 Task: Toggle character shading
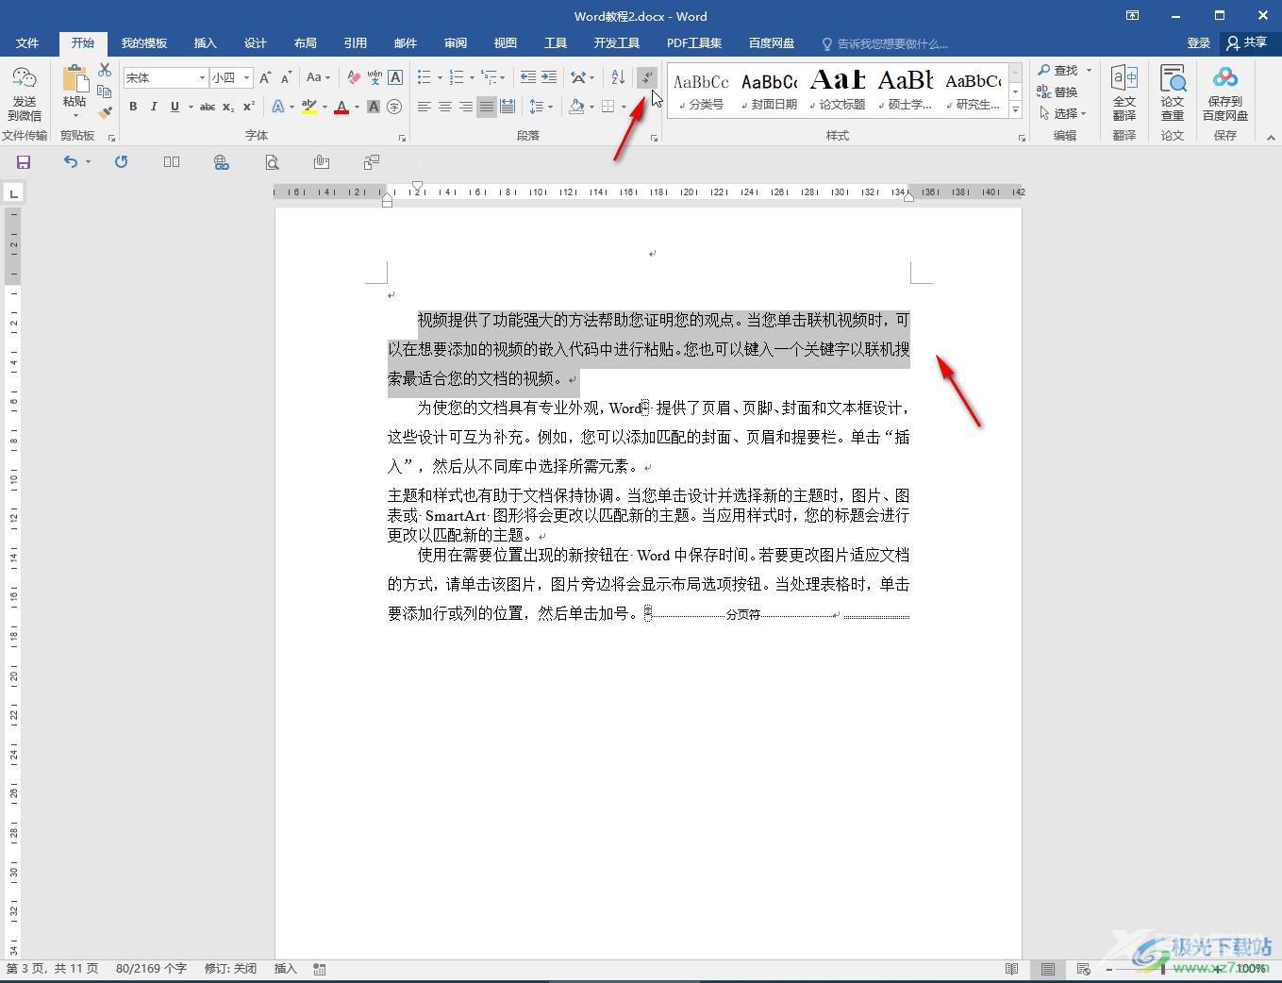(x=374, y=107)
